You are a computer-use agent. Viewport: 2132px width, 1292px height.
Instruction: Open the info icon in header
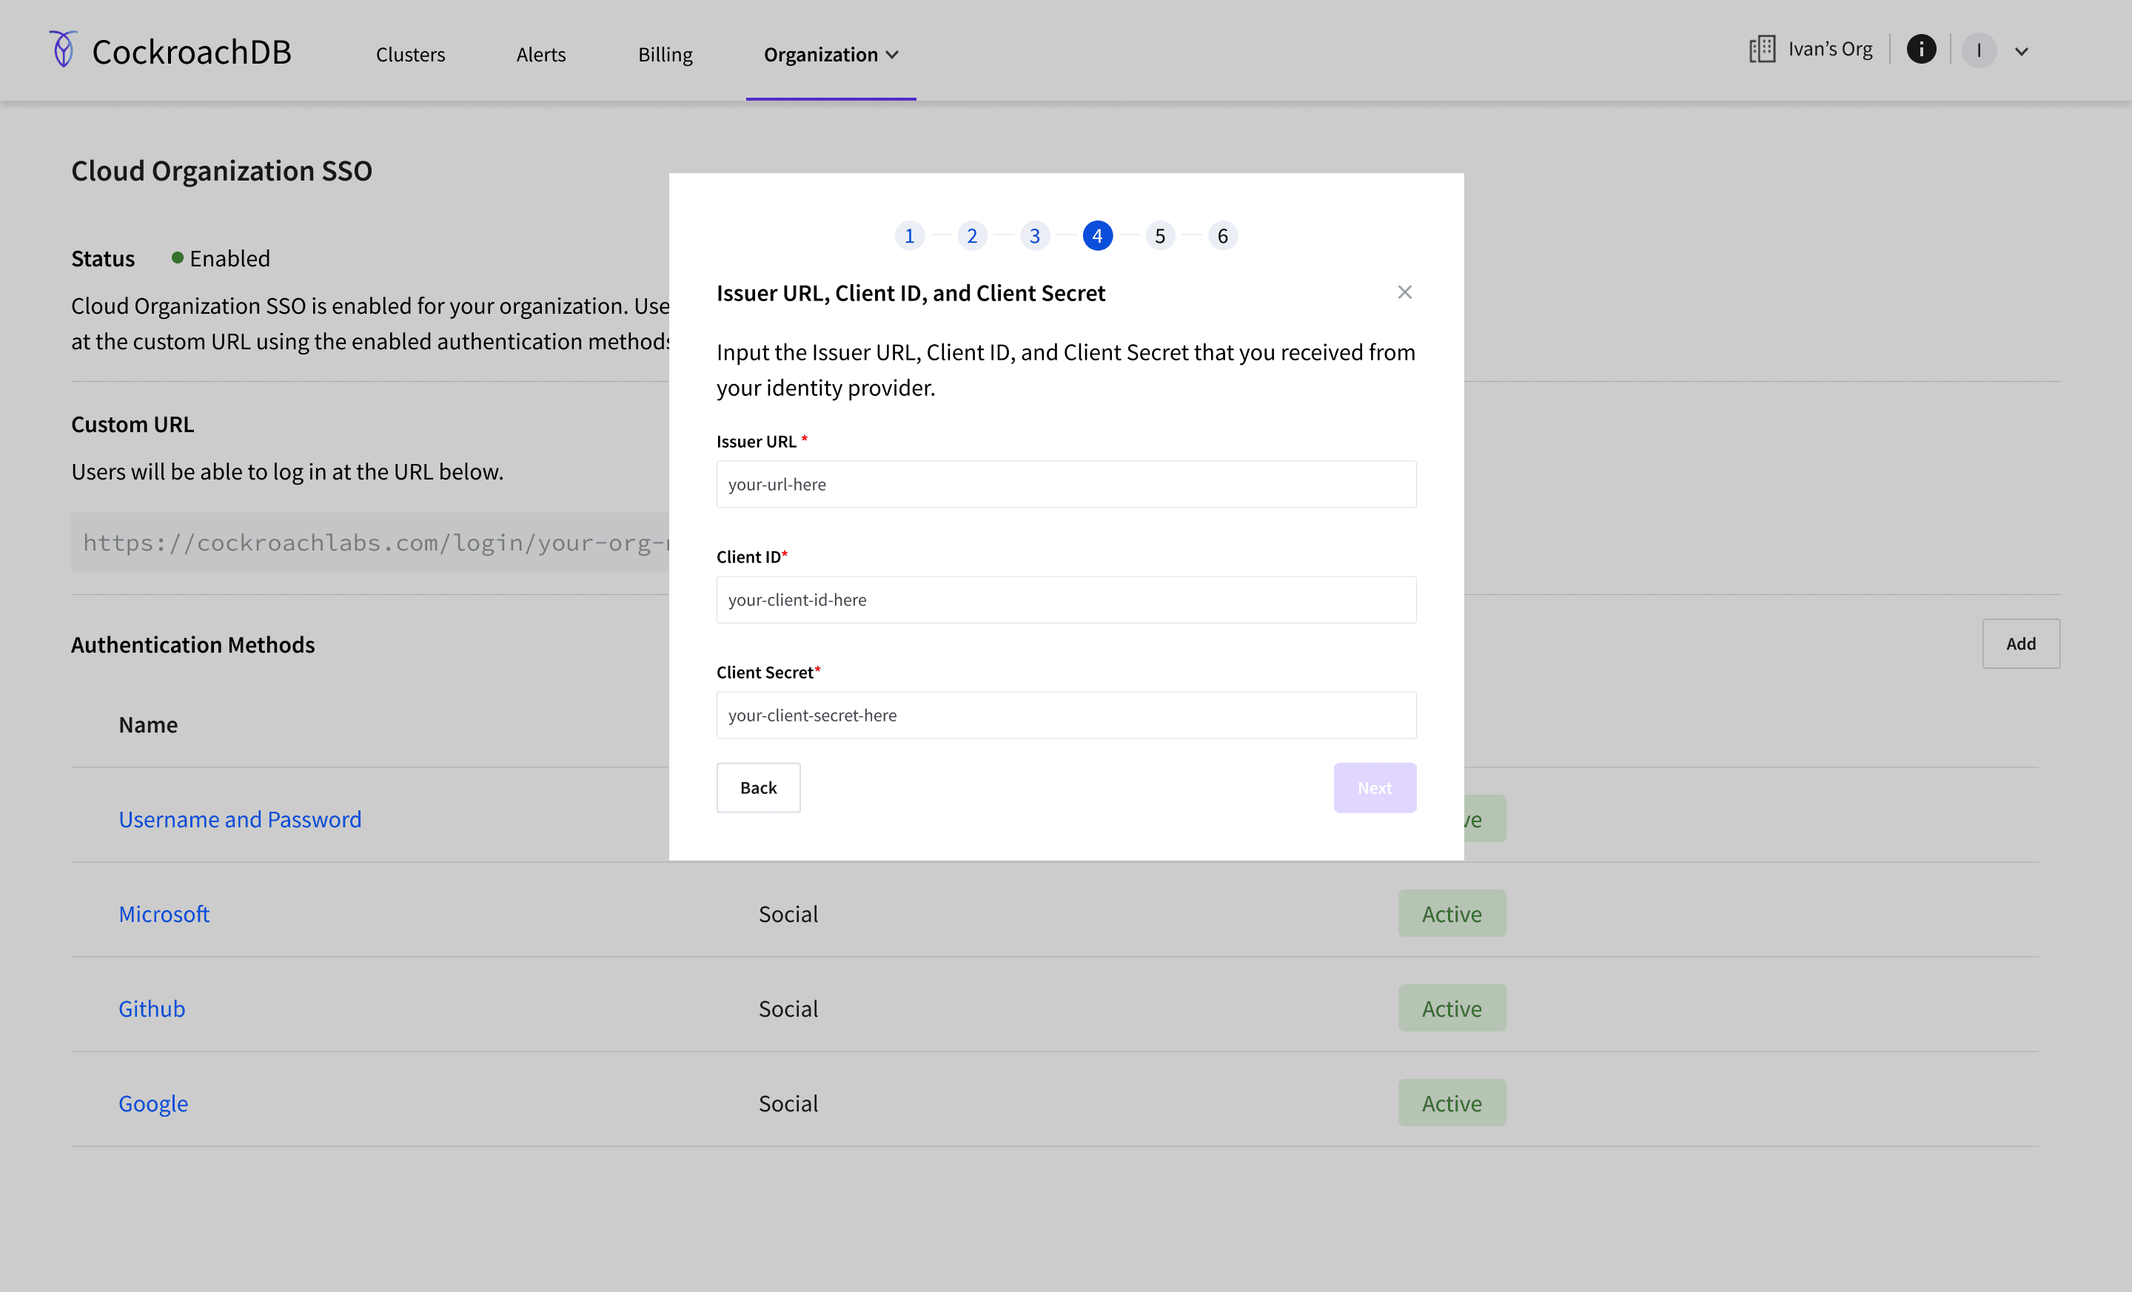click(1921, 50)
